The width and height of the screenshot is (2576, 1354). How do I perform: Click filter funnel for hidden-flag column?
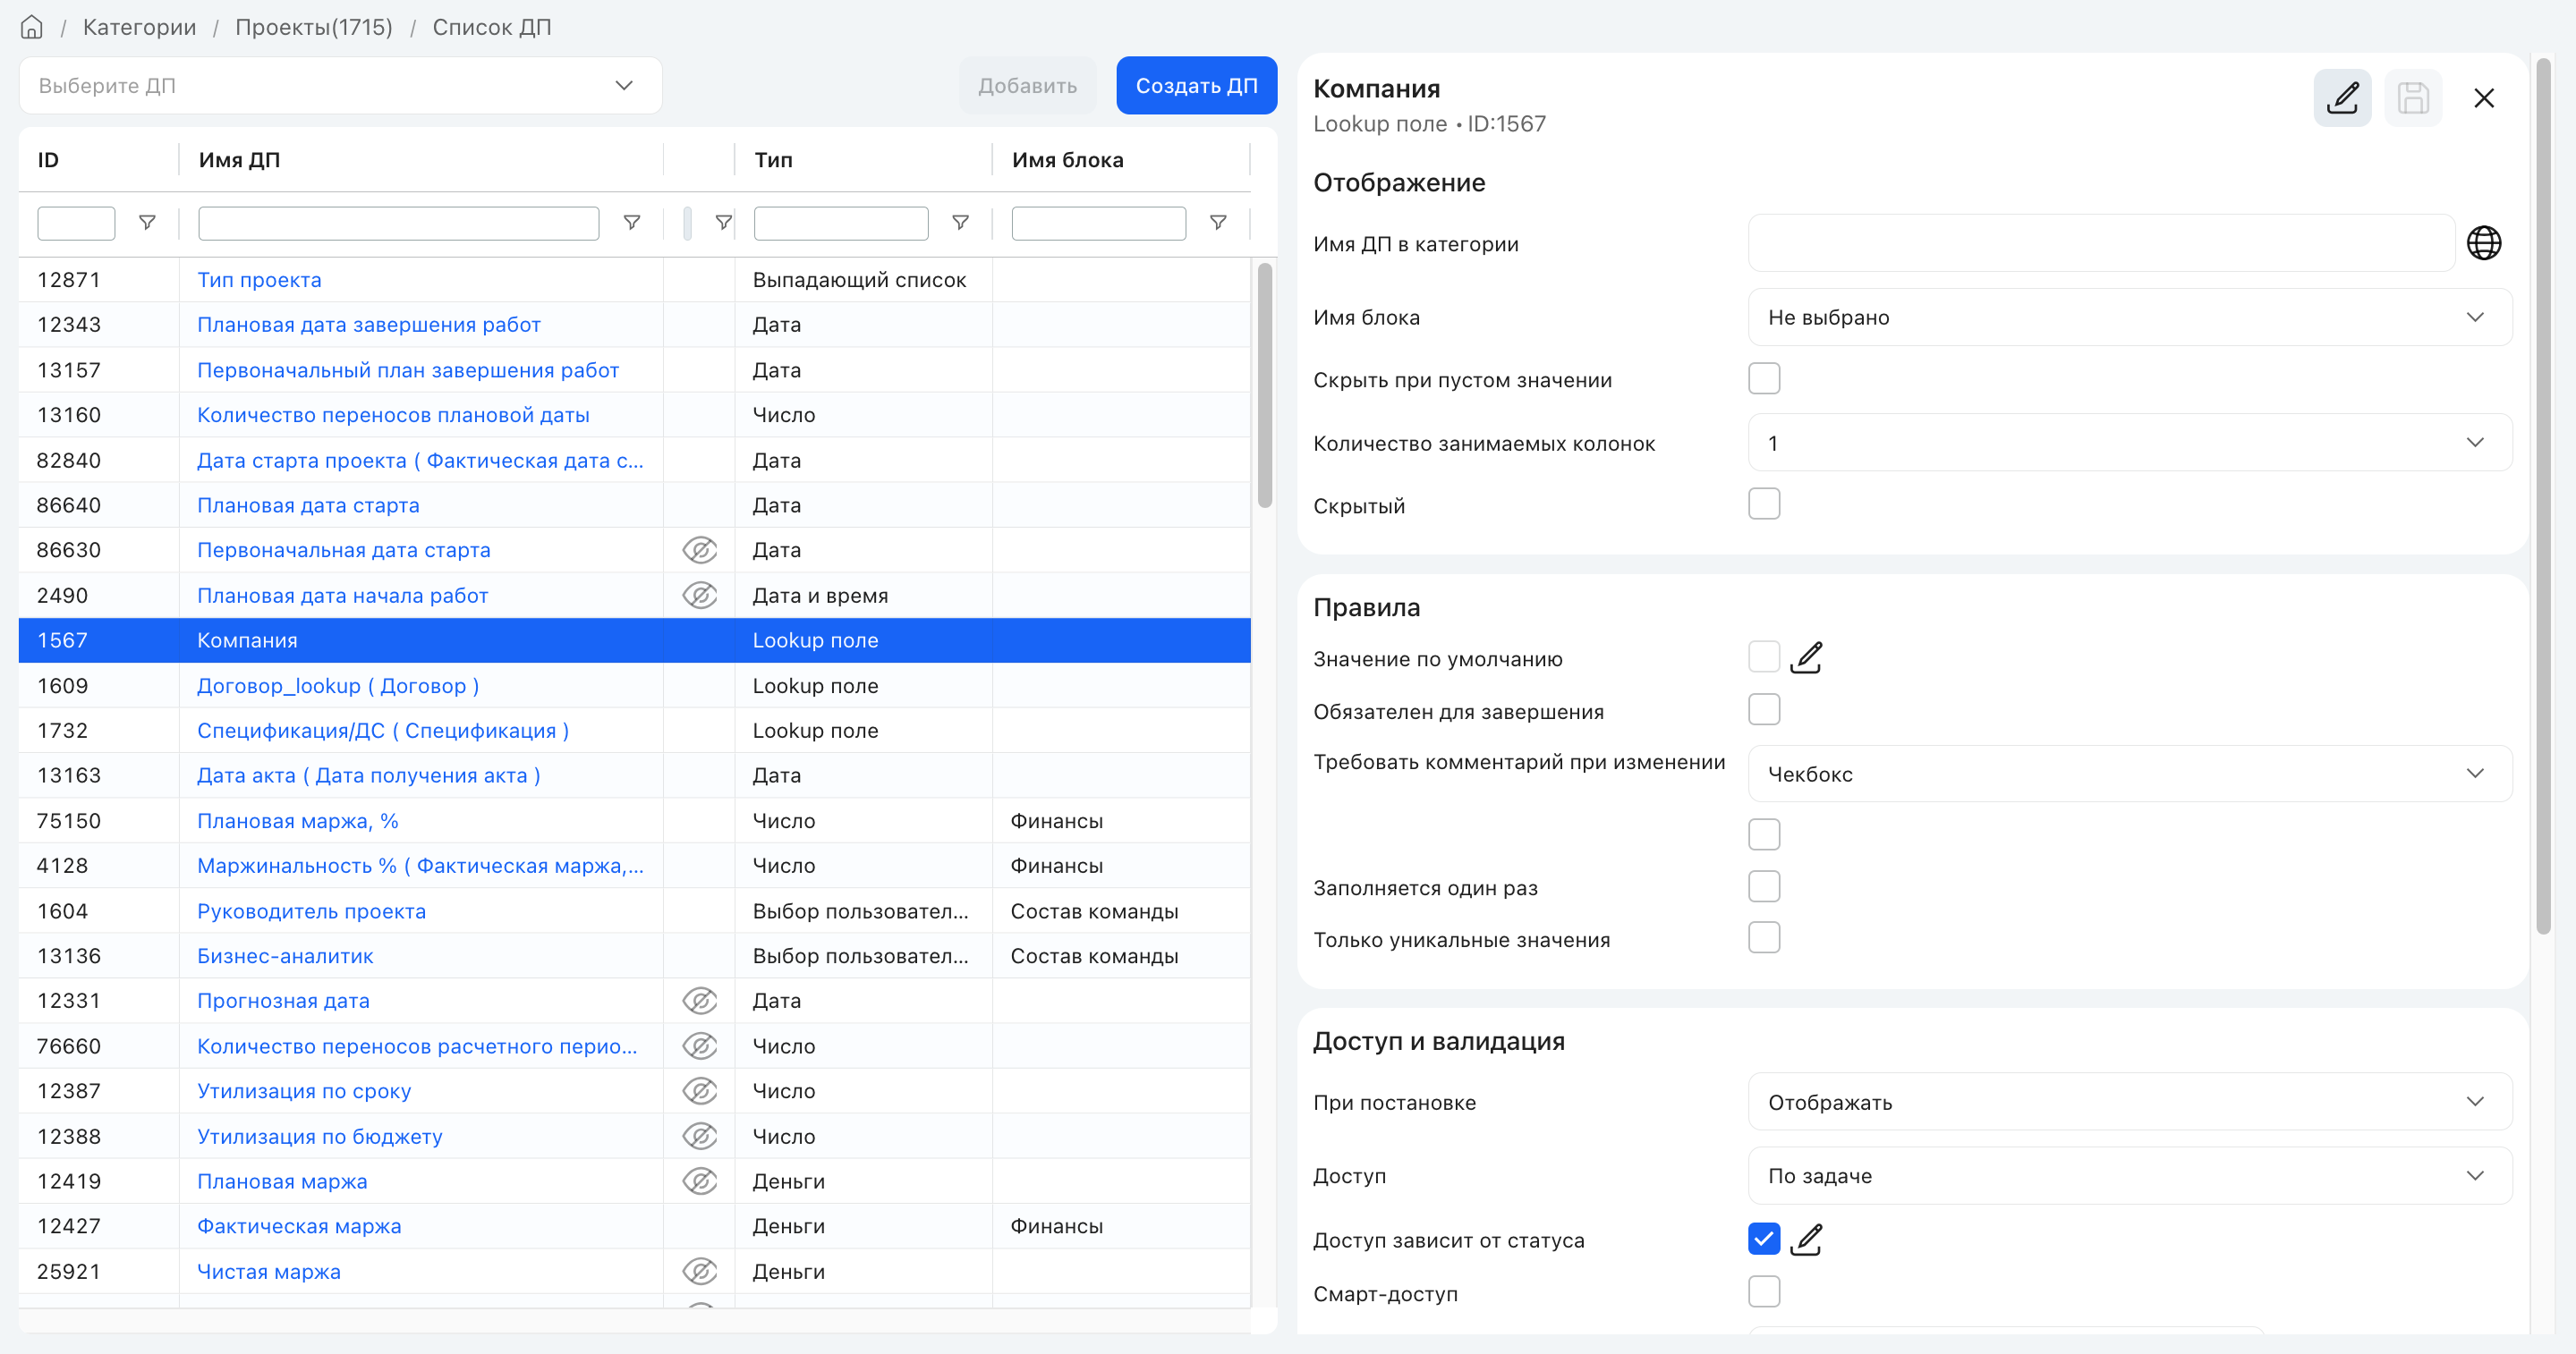tap(724, 222)
